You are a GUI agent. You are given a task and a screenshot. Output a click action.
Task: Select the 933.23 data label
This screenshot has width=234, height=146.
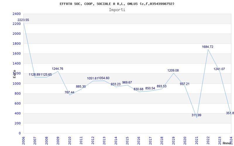pyautogui.click(x=116, y=84)
